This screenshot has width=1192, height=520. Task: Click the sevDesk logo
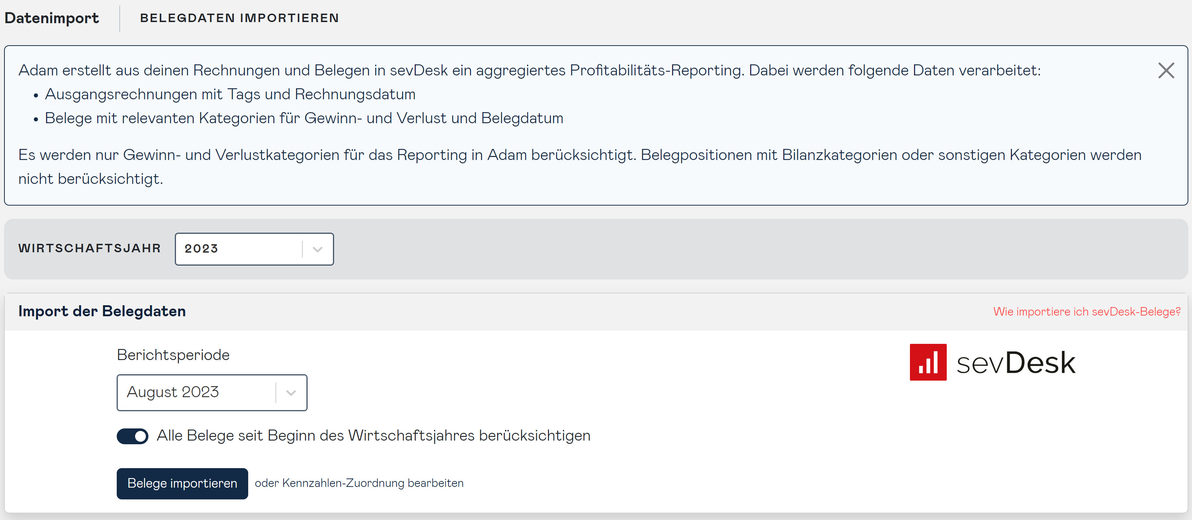pos(992,362)
